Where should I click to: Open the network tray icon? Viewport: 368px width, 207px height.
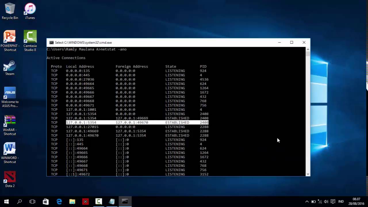click(320, 202)
